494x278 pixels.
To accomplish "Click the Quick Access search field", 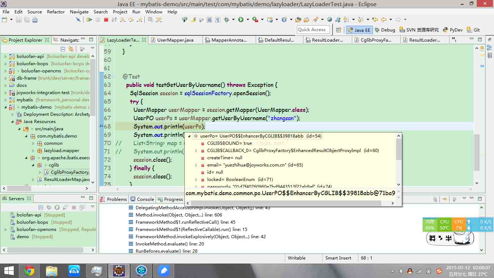I will (312, 30).
